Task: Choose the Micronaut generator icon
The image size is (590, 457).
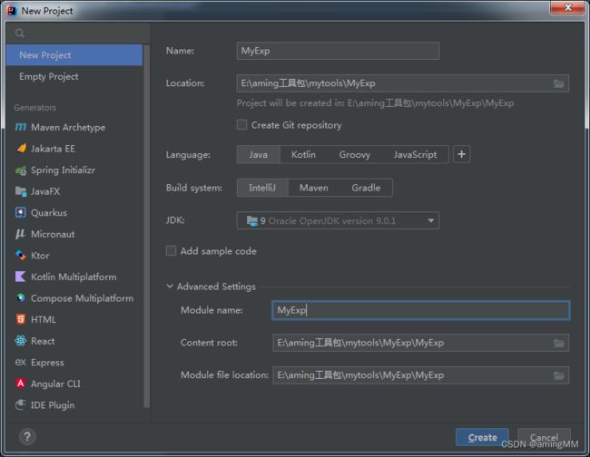Action: click(x=21, y=234)
